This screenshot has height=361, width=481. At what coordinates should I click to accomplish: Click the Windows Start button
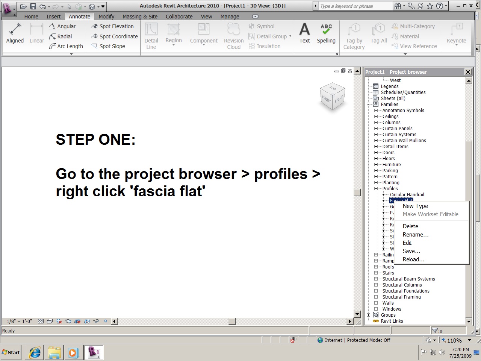11,352
